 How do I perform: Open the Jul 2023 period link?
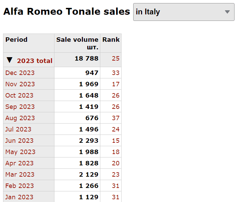(18, 129)
